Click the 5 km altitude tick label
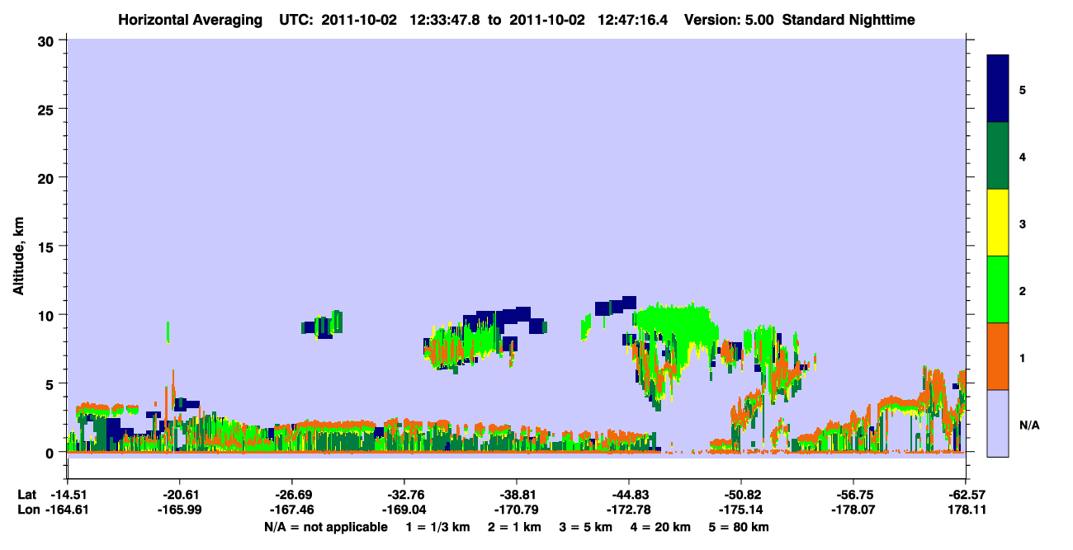 coord(51,383)
